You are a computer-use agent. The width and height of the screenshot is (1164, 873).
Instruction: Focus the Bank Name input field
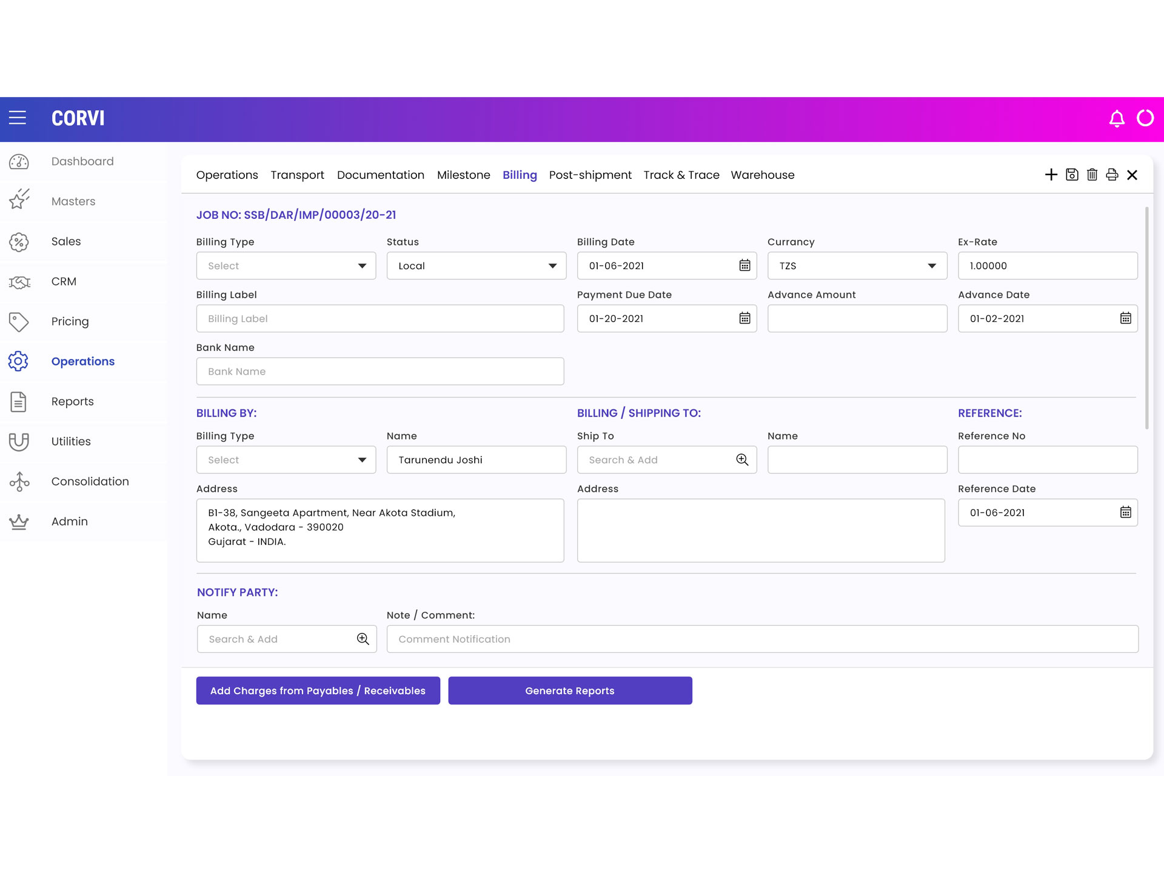point(380,371)
